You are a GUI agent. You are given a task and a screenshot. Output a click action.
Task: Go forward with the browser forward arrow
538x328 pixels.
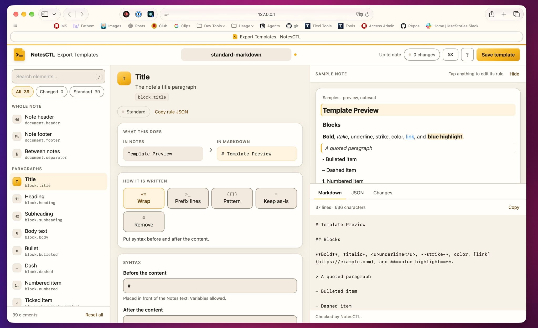point(82,14)
